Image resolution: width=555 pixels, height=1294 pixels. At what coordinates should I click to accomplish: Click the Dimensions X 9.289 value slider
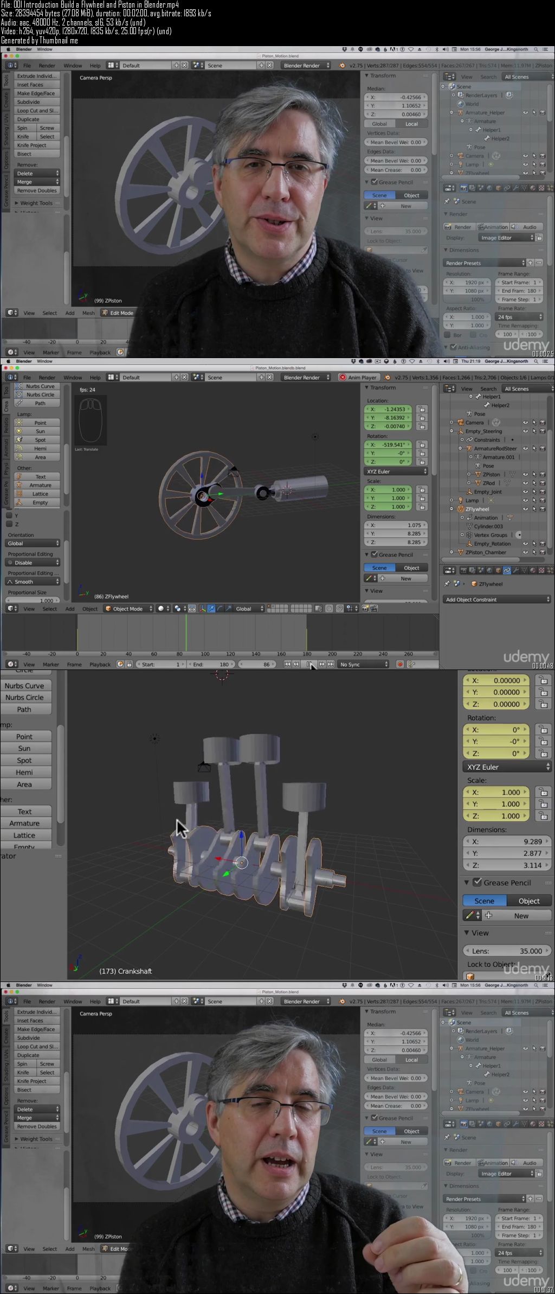[507, 842]
